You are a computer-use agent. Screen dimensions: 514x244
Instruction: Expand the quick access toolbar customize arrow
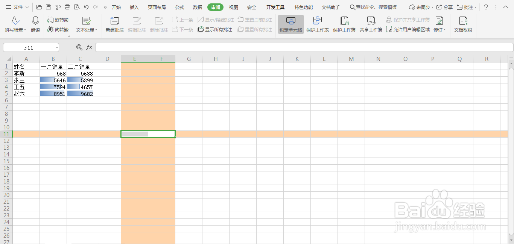click(x=105, y=7)
